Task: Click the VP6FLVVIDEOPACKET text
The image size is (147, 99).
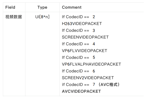Action: tap(84, 51)
